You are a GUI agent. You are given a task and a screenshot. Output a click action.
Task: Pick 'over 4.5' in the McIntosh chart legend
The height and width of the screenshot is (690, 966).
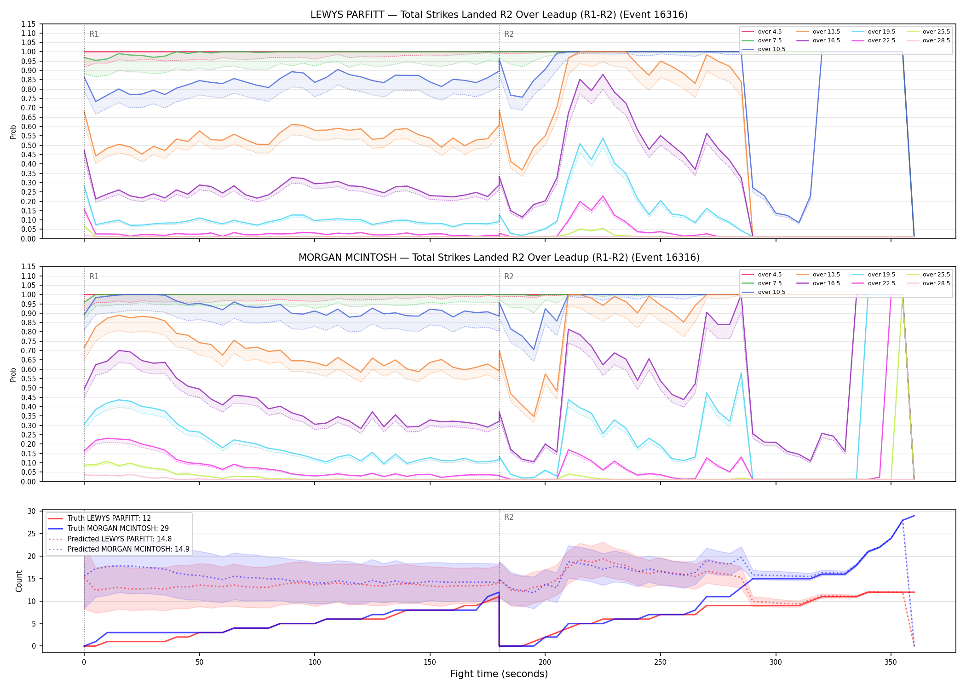(762, 275)
